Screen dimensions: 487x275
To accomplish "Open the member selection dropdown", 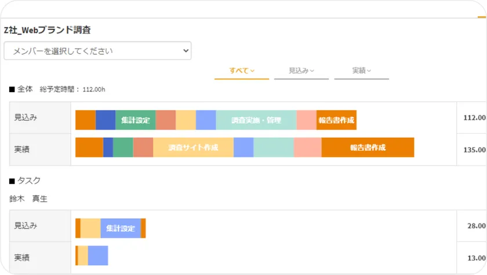I will (x=97, y=51).
